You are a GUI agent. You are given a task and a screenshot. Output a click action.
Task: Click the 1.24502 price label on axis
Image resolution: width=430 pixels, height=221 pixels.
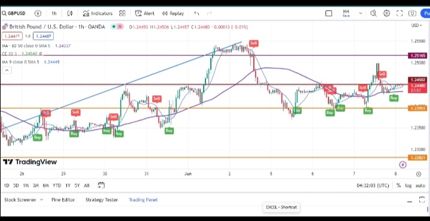(417, 80)
